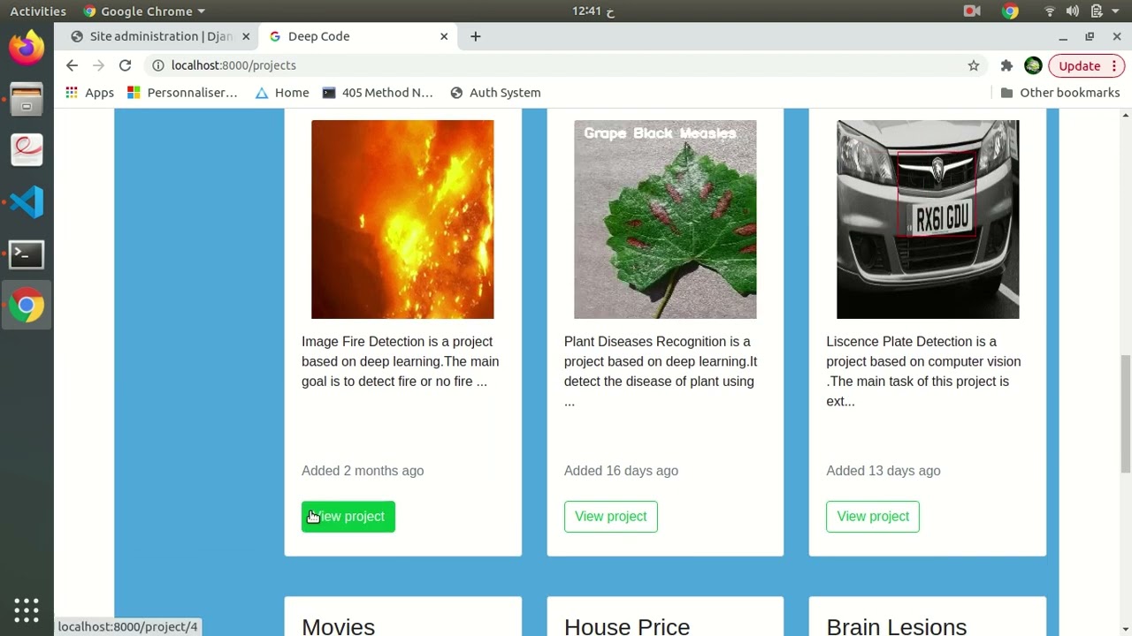Open the Home bookmark
Viewport: 1132px width, 636px height.
pos(282,93)
